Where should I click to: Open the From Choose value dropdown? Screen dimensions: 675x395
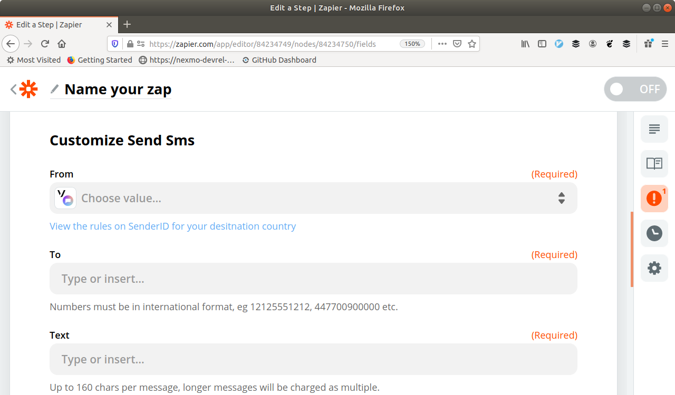coord(313,198)
